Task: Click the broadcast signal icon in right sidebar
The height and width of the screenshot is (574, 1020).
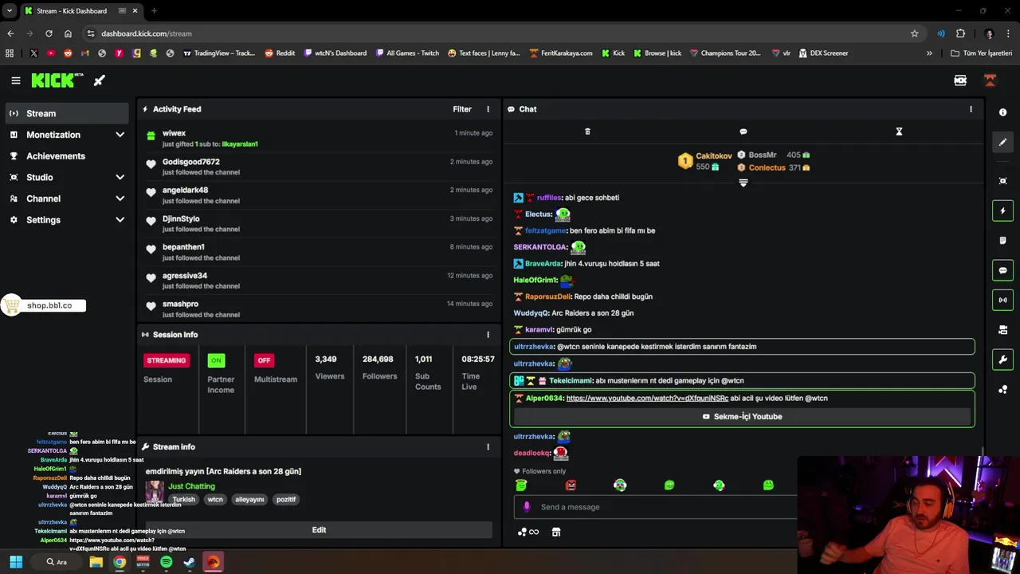Action: pos(1003,301)
